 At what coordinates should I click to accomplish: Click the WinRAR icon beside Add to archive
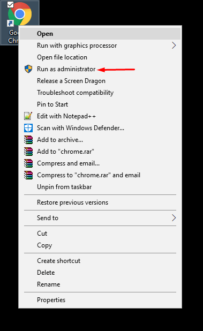click(x=28, y=140)
